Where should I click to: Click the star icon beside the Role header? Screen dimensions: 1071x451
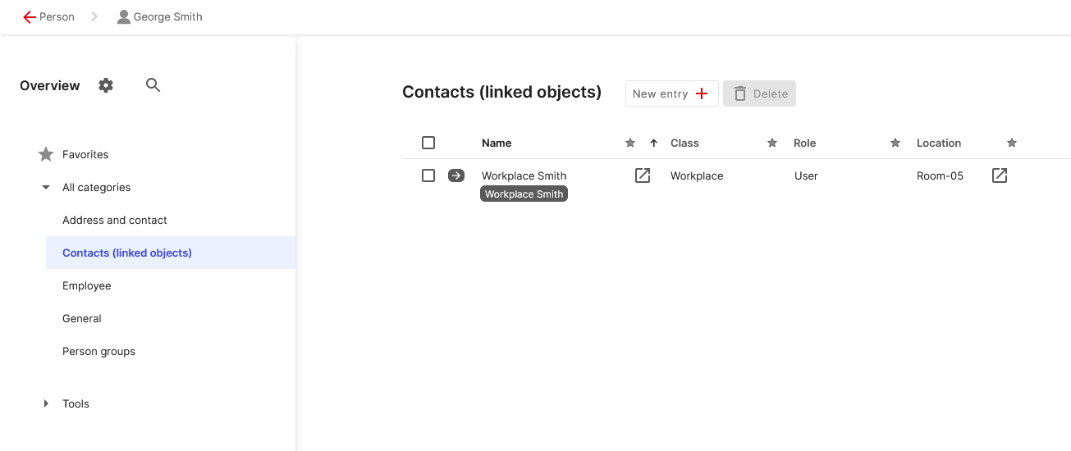pyautogui.click(x=895, y=143)
